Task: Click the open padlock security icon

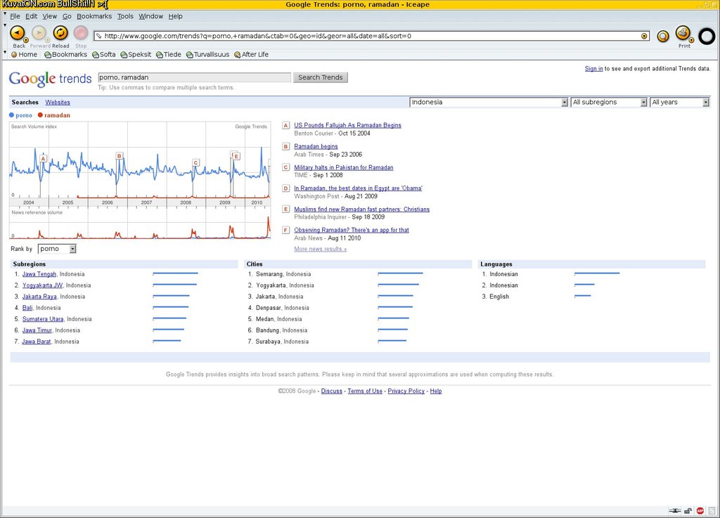Action: point(688,511)
